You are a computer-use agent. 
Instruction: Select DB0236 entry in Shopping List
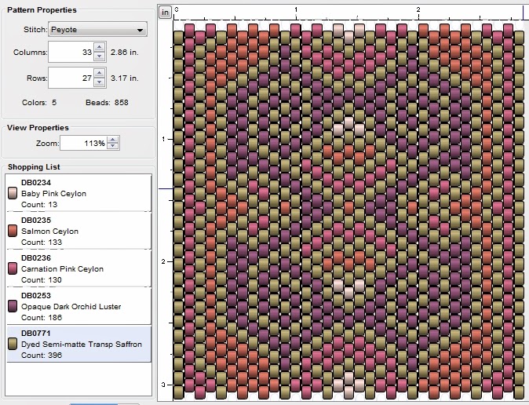tap(78, 268)
